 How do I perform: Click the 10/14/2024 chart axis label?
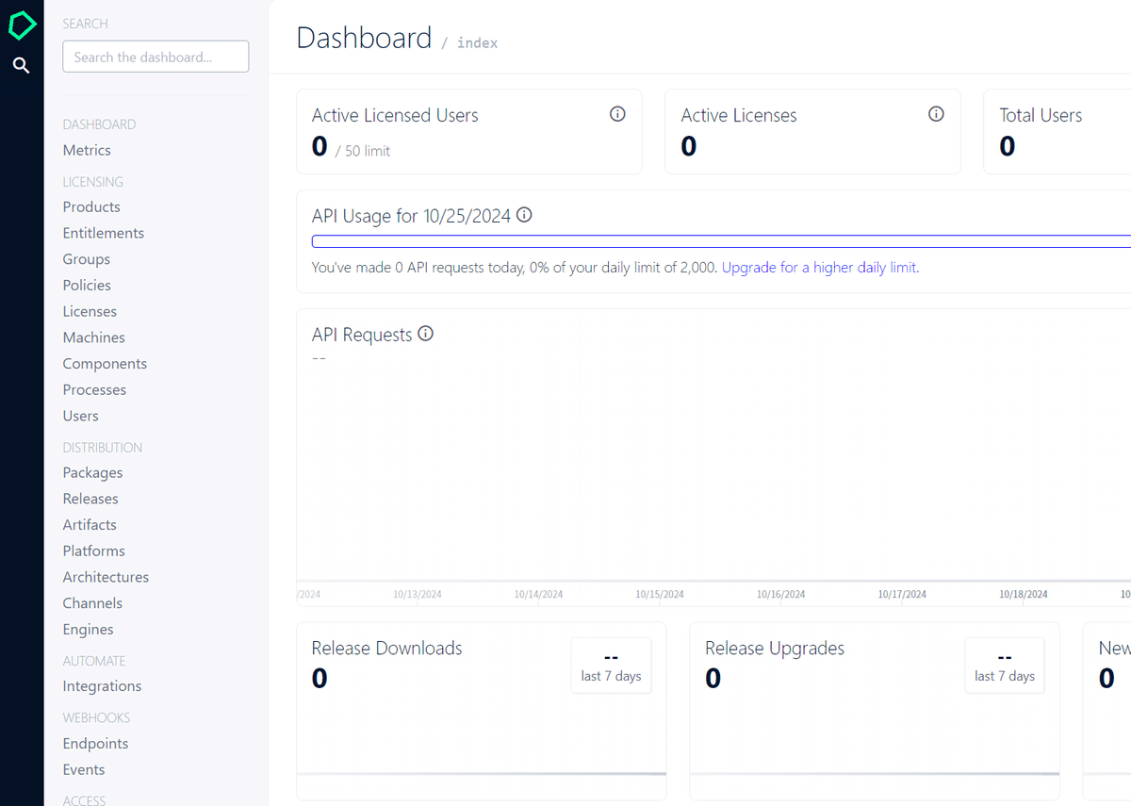tap(538, 595)
